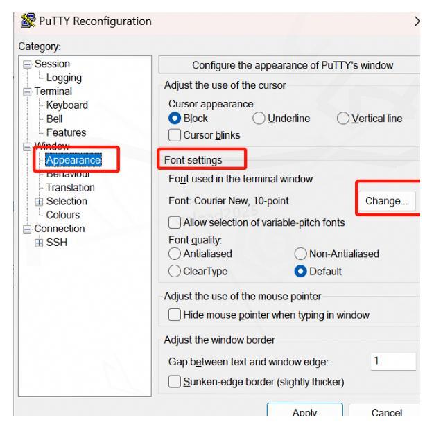
Task: Expand the SSH tree node
Action: click(40, 242)
